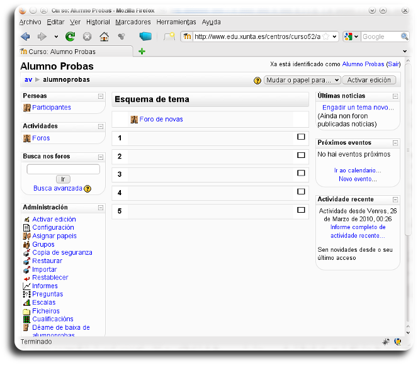Toggle single-topic view for topic 5
This screenshot has height=365, width=418.
tap(301, 210)
